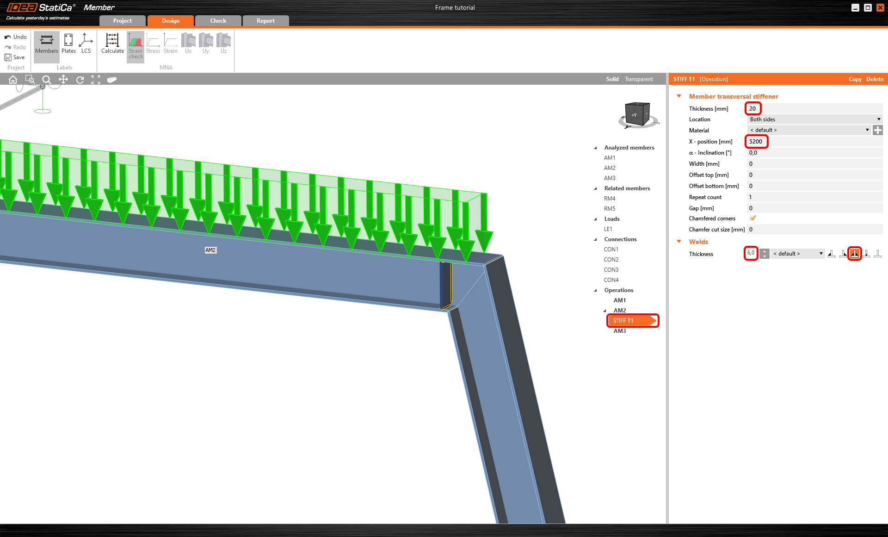888x537 pixels.
Task: Collapse the Member transversal stiffener section
Action: pyautogui.click(x=679, y=96)
